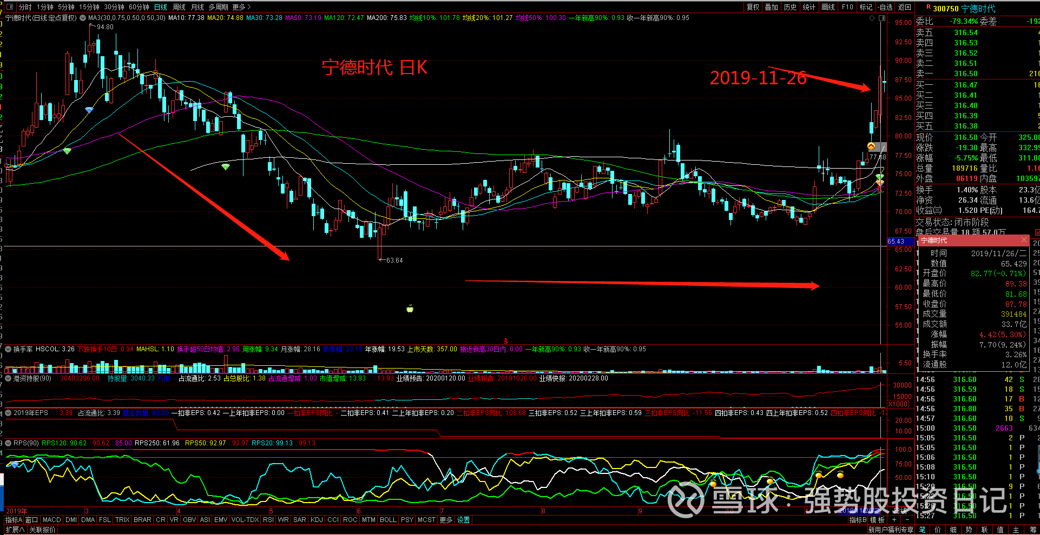Select the BOLL indicator
This screenshot has width=1040, height=535.
click(388, 520)
